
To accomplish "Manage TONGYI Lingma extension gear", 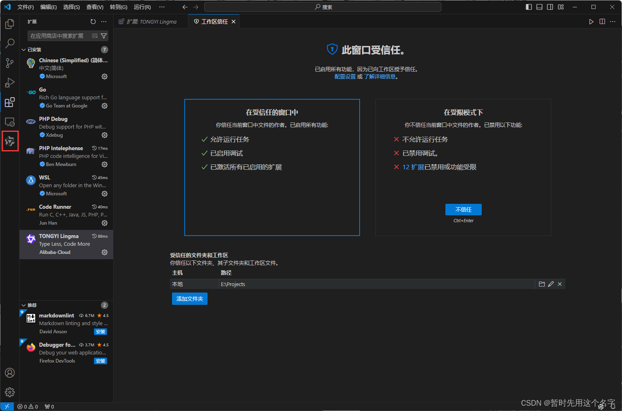I will 105,252.
